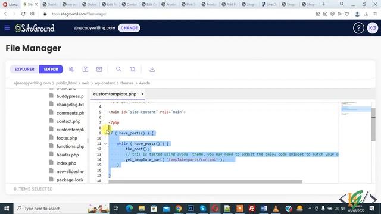Select package-lock file in file list
The width and height of the screenshot is (381, 214).
click(x=67, y=180)
